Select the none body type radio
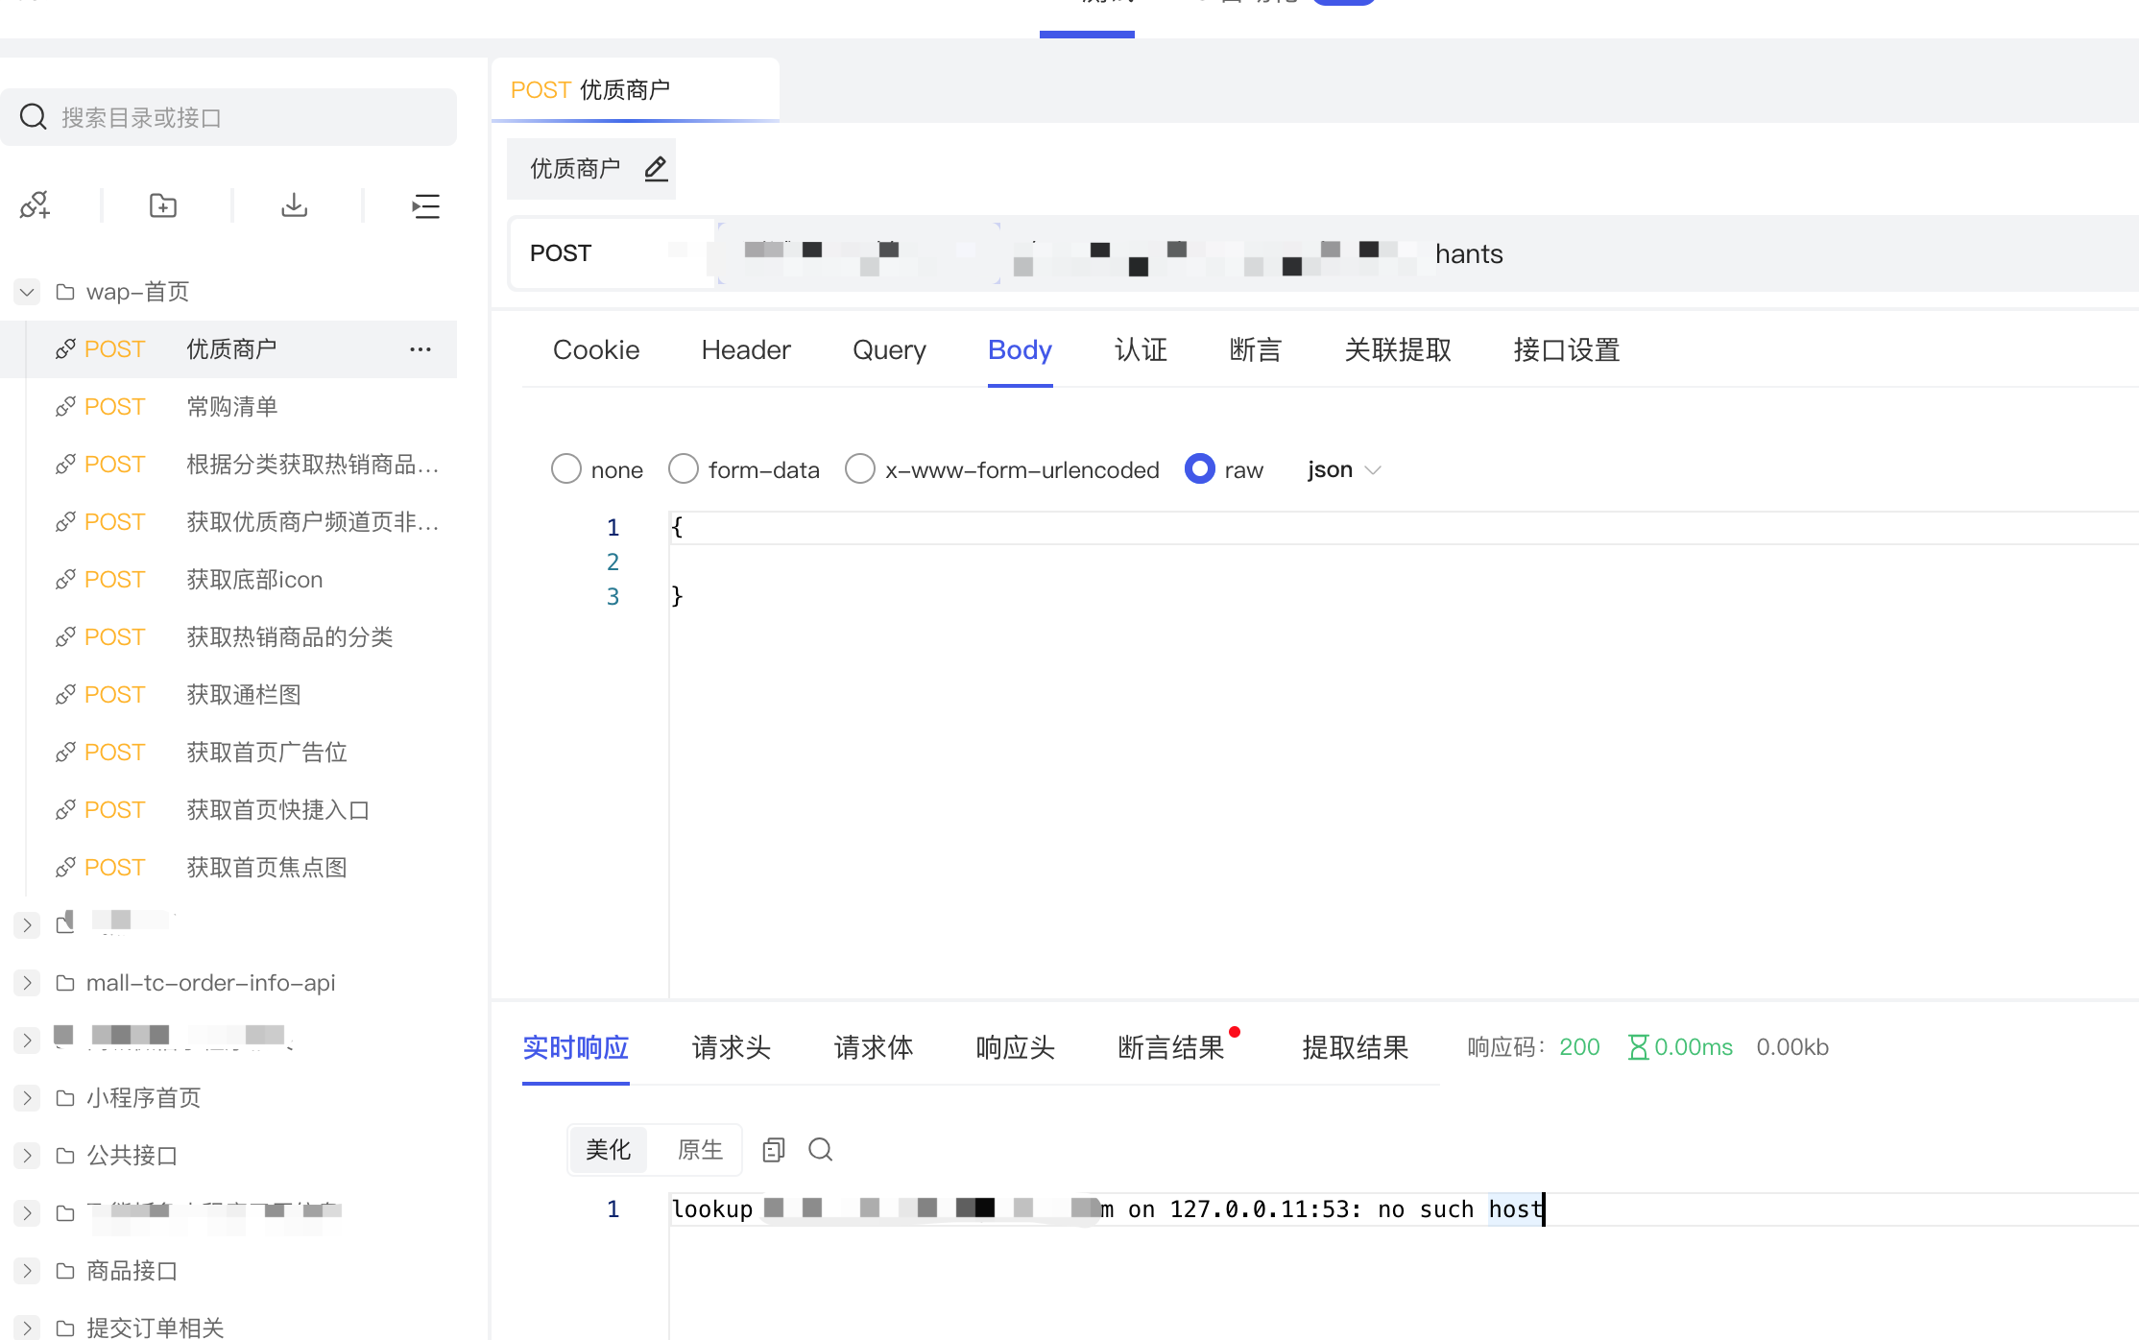This screenshot has height=1340, width=2139. click(x=566, y=469)
